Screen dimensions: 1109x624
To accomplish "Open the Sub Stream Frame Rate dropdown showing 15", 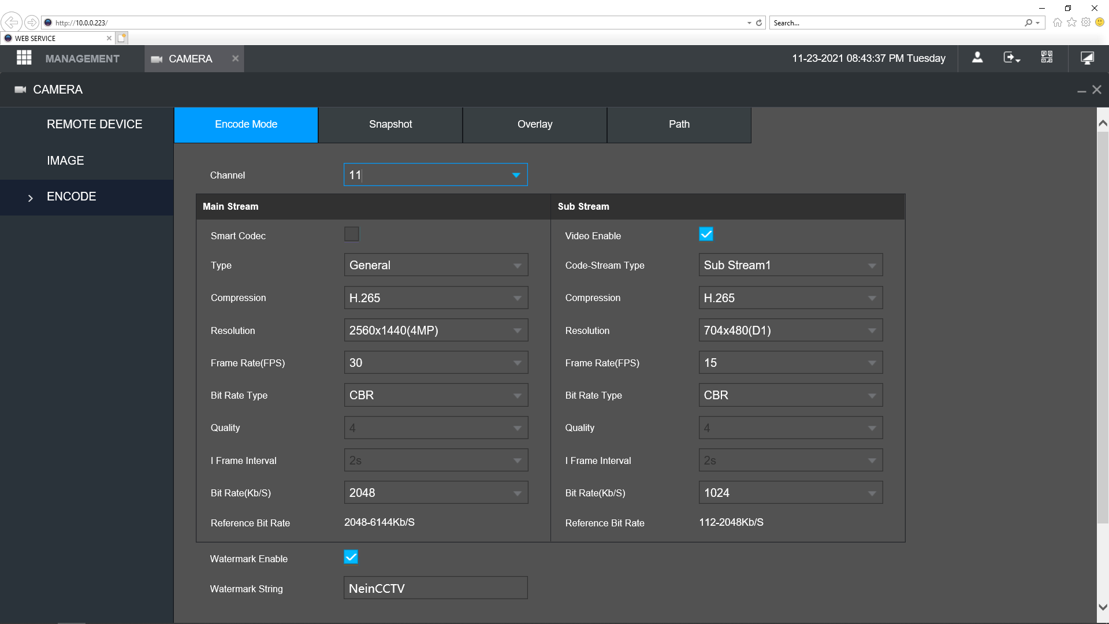I will click(x=791, y=363).
